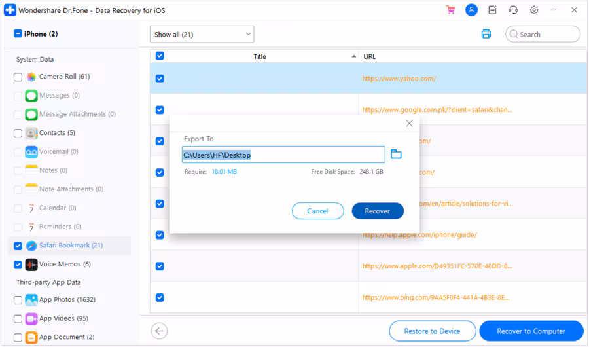Click the browse folder icon in dialog

coord(396,154)
